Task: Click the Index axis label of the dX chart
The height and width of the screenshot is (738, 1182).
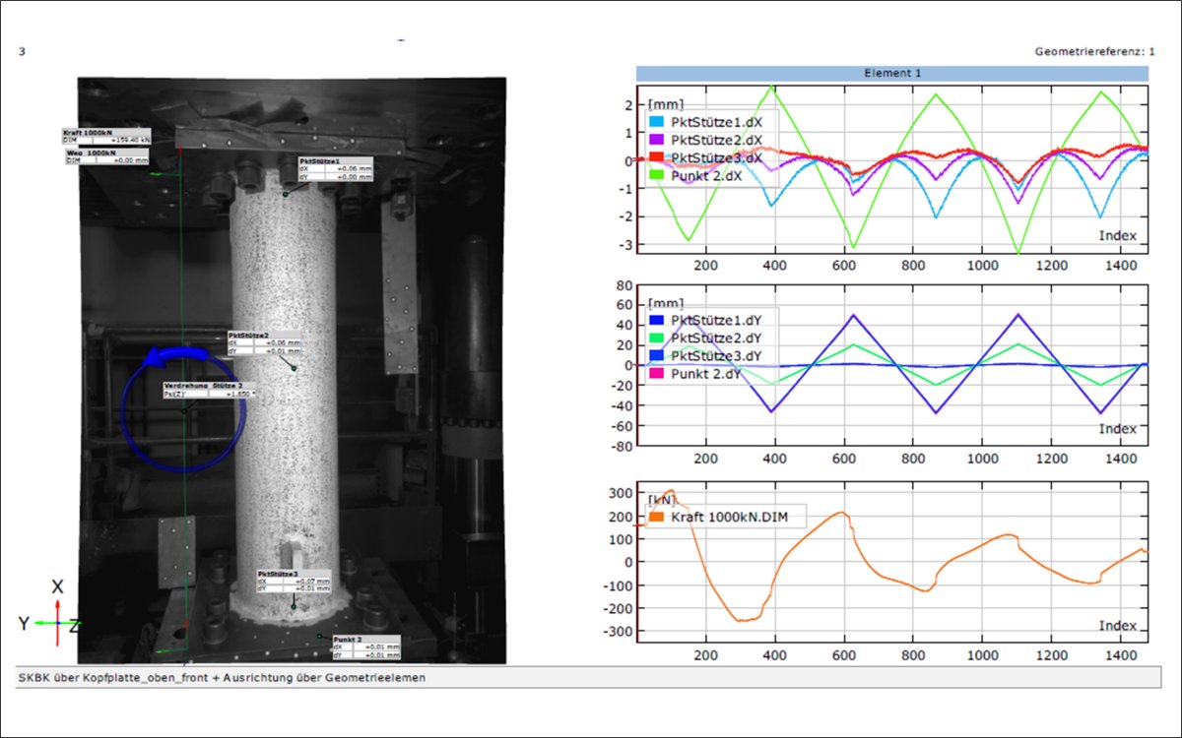Action: [1117, 235]
